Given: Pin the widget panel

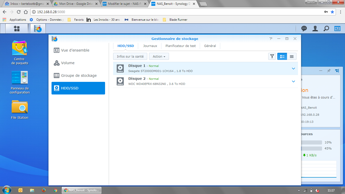Looking at the screenshot, I should pyautogui.click(x=329, y=71).
